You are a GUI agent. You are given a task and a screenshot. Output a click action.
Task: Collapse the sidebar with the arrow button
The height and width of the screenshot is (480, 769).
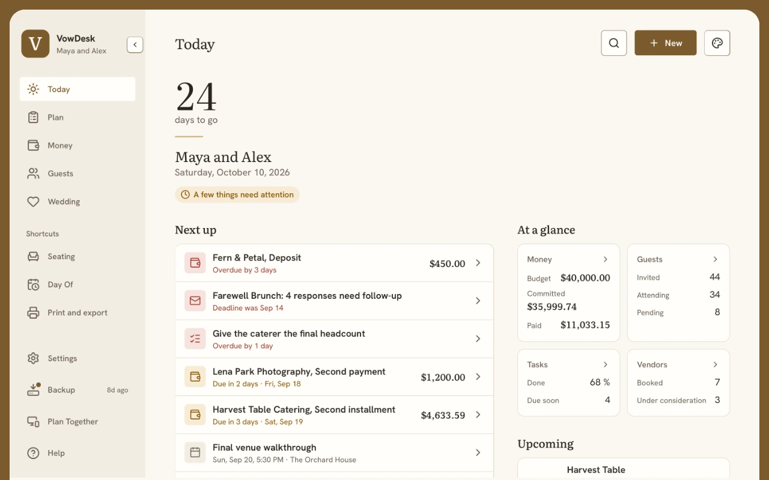click(x=135, y=44)
